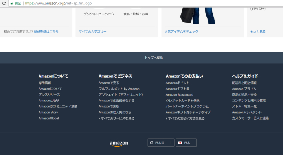Image resolution: width=283 pixels, height=155 pixels.
Task: Click the 初めてご利用ですか? text
Action: (18, 31)
